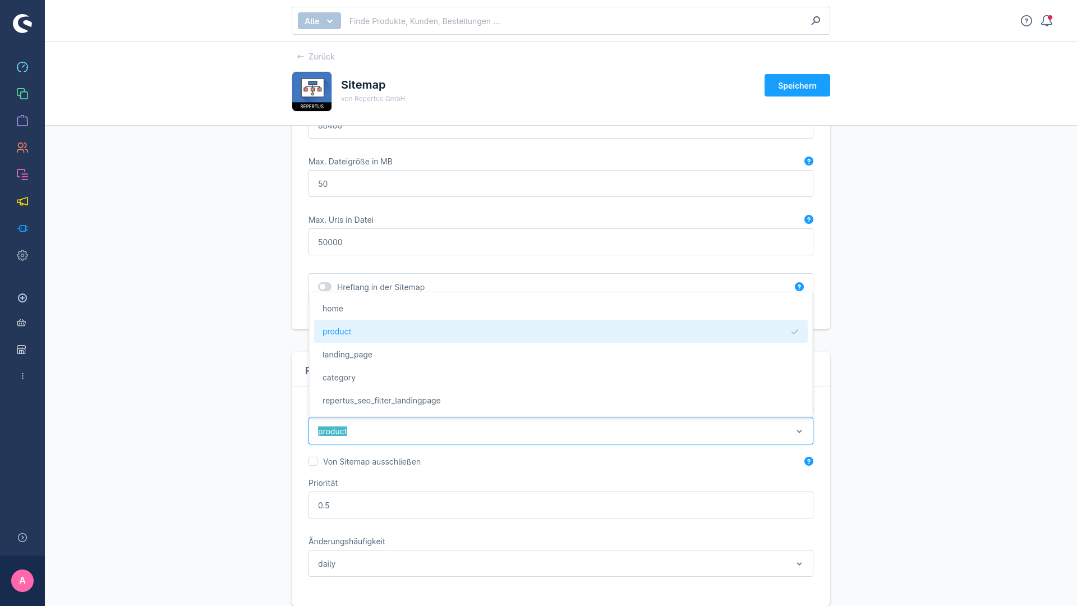Click the Speichern button
This screenshot has height=606, width=1077.
797,85
